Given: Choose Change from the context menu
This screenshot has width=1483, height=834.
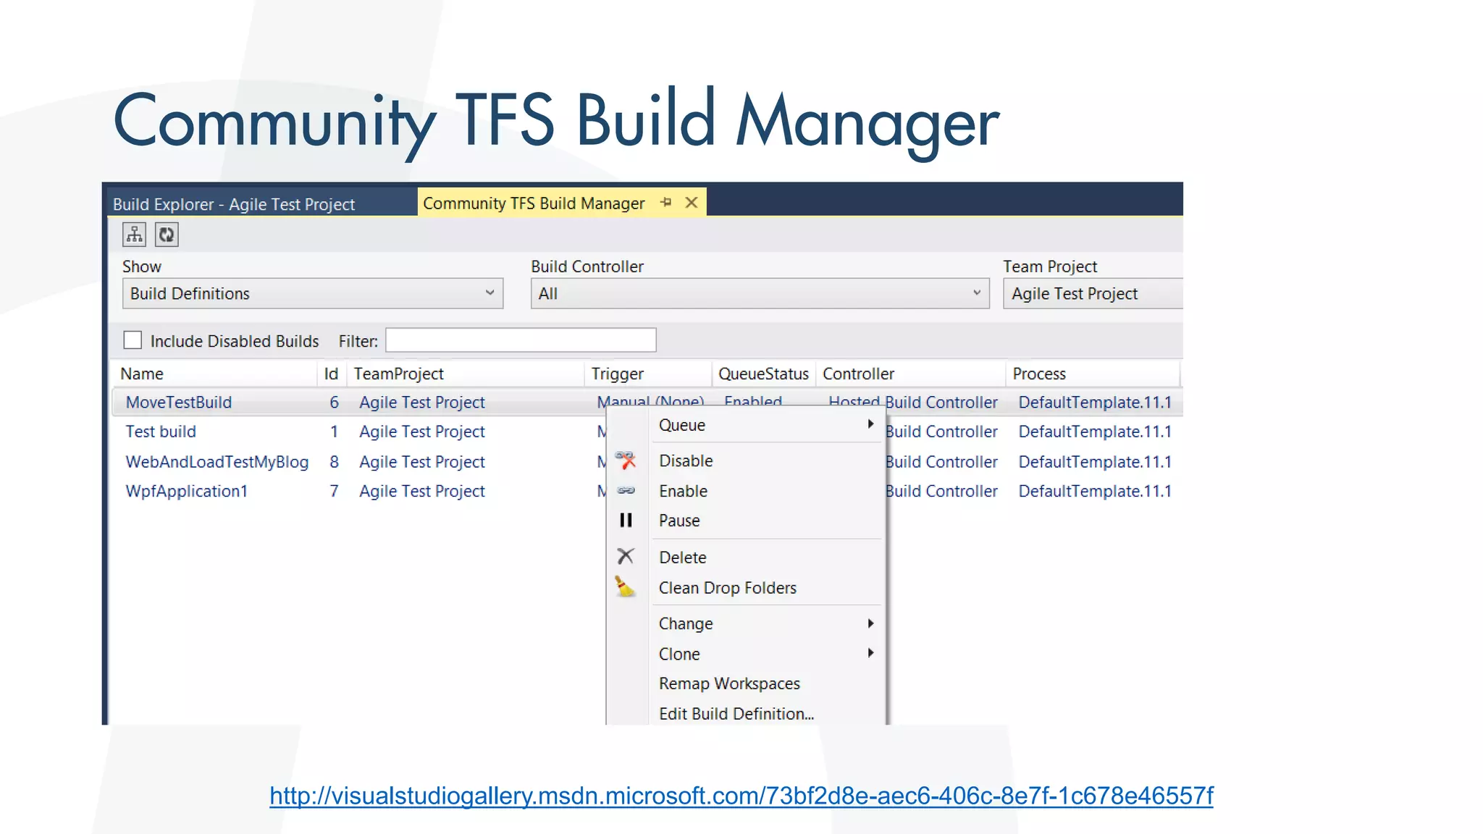Looking at the screenshot, I should coord(686,623).
